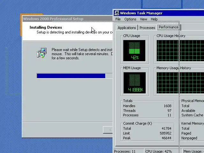Click the CPU Usage 42% gauge
204x153 pixels.
click(135, 51)
